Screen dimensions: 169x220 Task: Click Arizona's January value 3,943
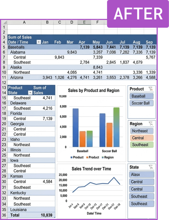point(47,77)
